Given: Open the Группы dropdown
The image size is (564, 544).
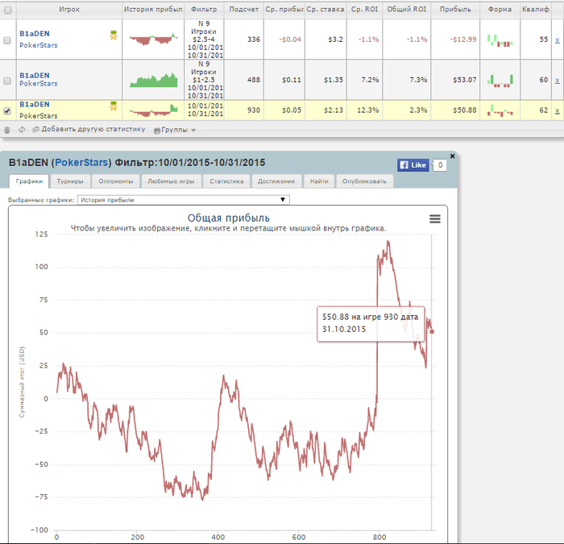Looking at the screenshot, I should pos(175,130).
